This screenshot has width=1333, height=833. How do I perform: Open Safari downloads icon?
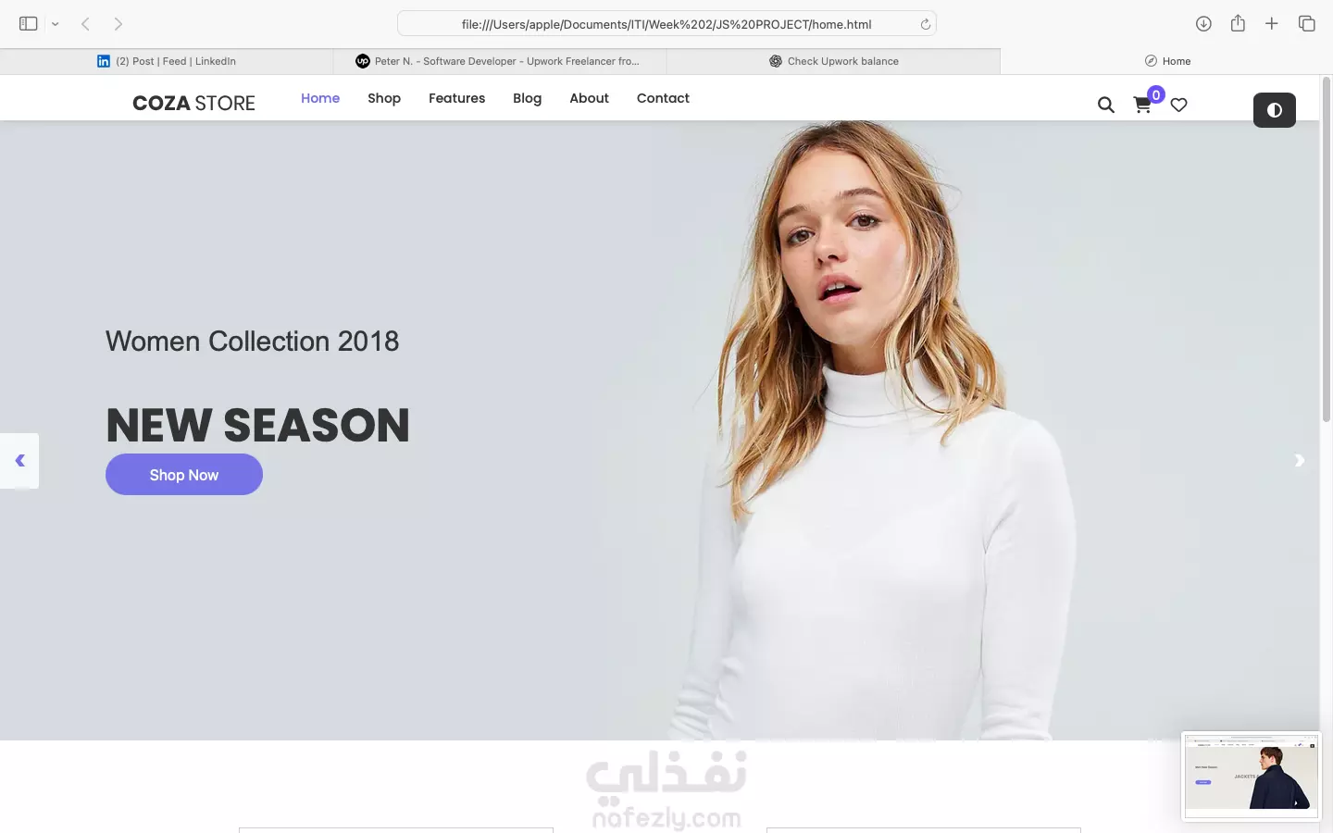point(1203,24)
